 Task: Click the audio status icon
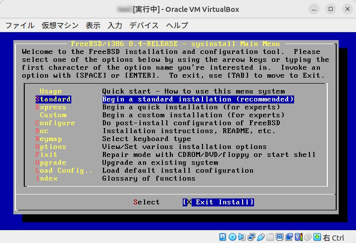tap(242, 237)
